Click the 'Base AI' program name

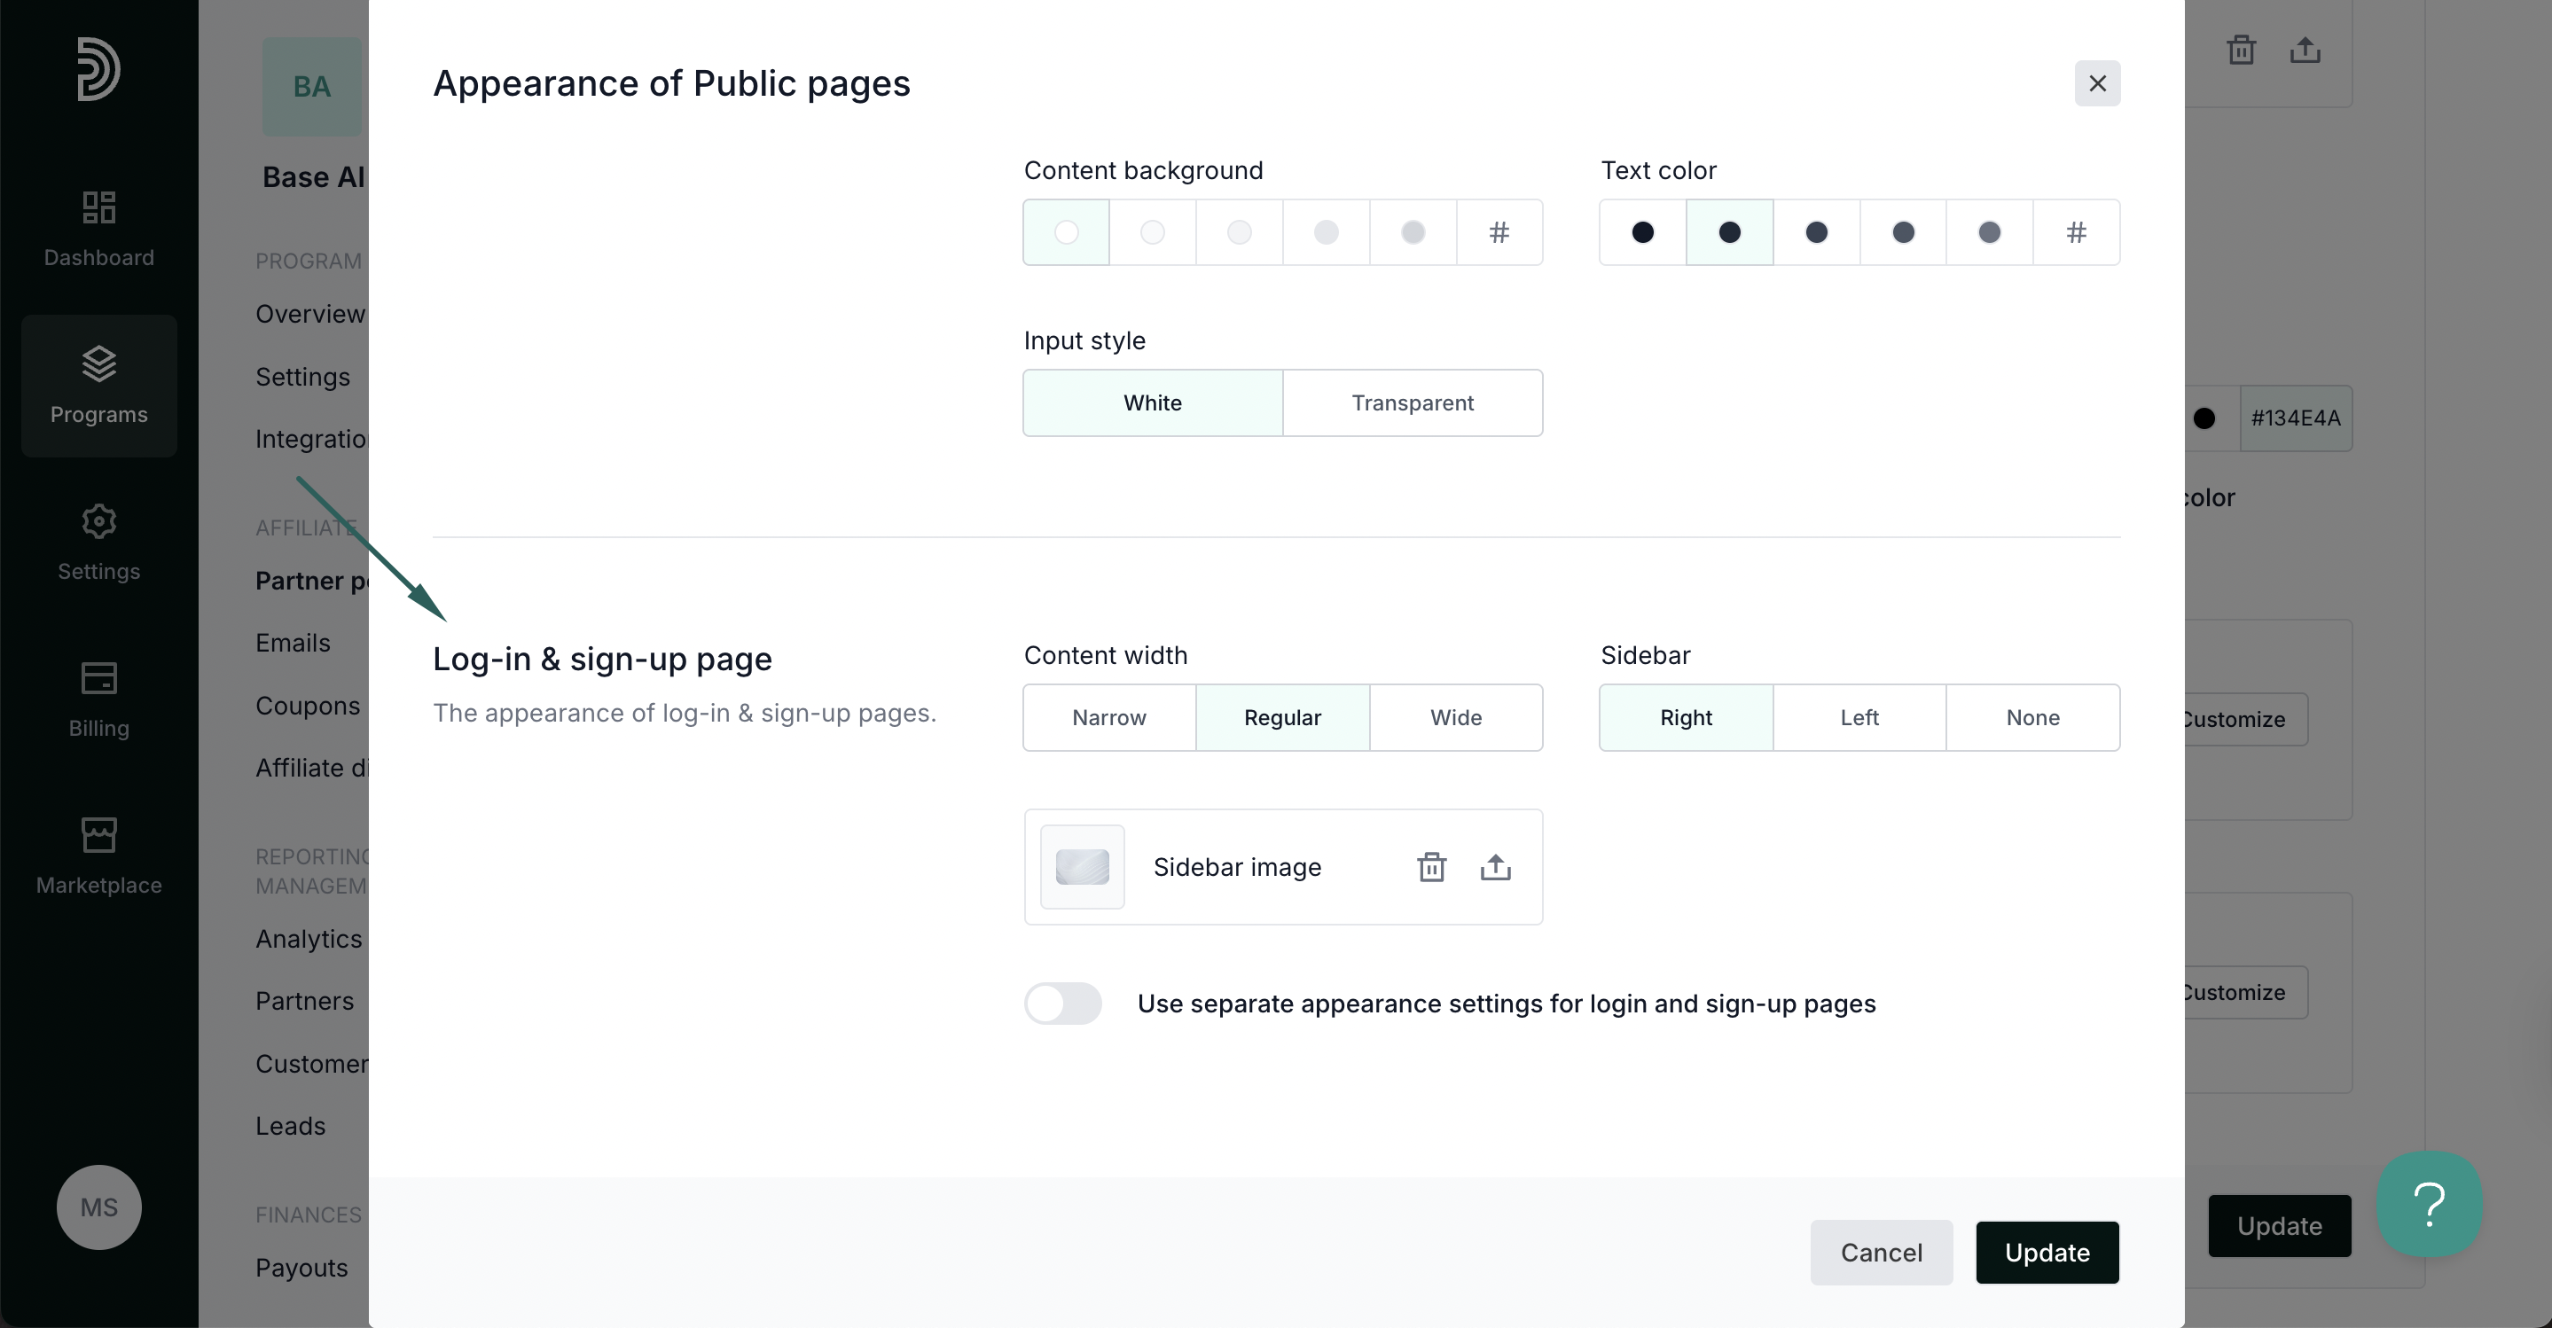[313, 177]
